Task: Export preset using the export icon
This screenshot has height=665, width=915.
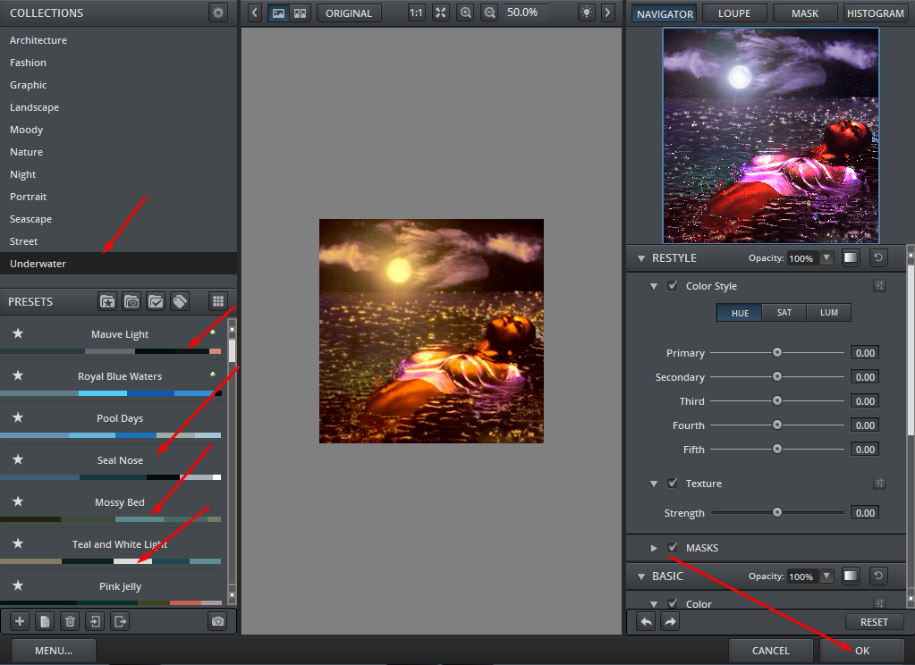Action: click(120, 621)
